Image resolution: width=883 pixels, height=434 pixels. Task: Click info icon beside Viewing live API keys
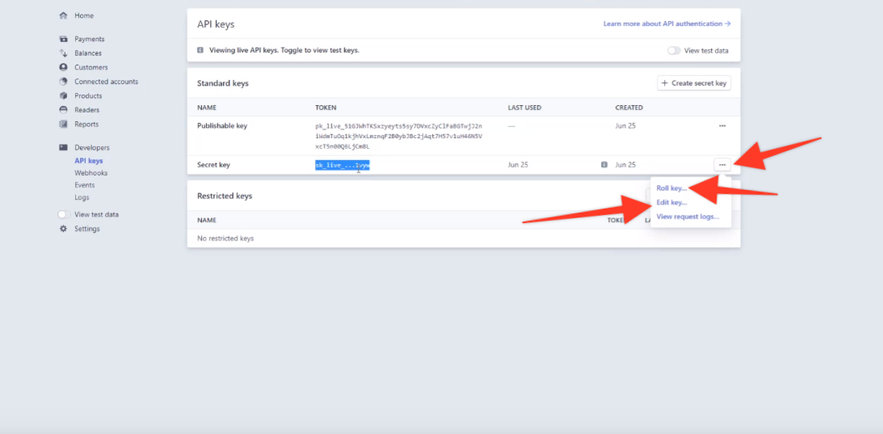pyautogui.click(x=200, y=50)
